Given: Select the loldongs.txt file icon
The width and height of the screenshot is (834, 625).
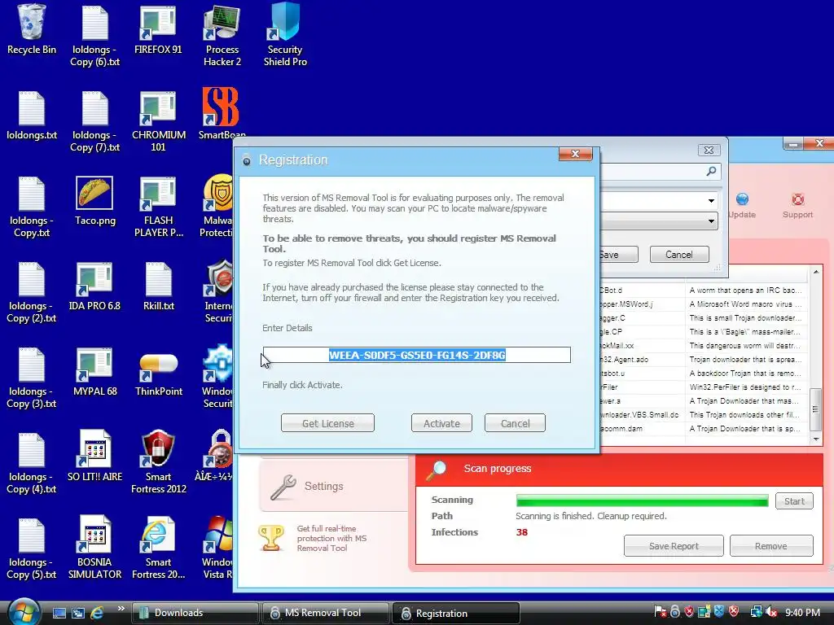Looking at the screenshot, I should coord(32,116).
